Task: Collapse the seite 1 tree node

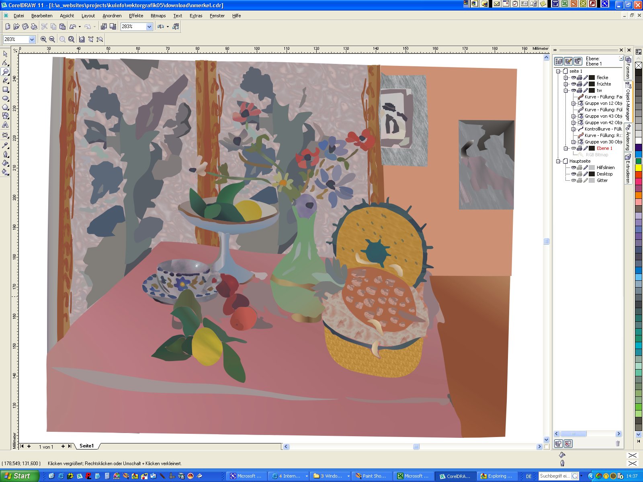Action: pyautogui.click(x=558, y=71)
